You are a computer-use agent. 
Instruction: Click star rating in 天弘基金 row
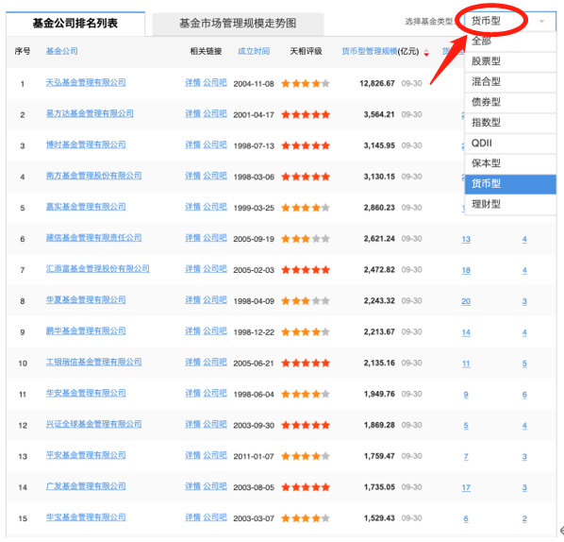tap(306, 84)
